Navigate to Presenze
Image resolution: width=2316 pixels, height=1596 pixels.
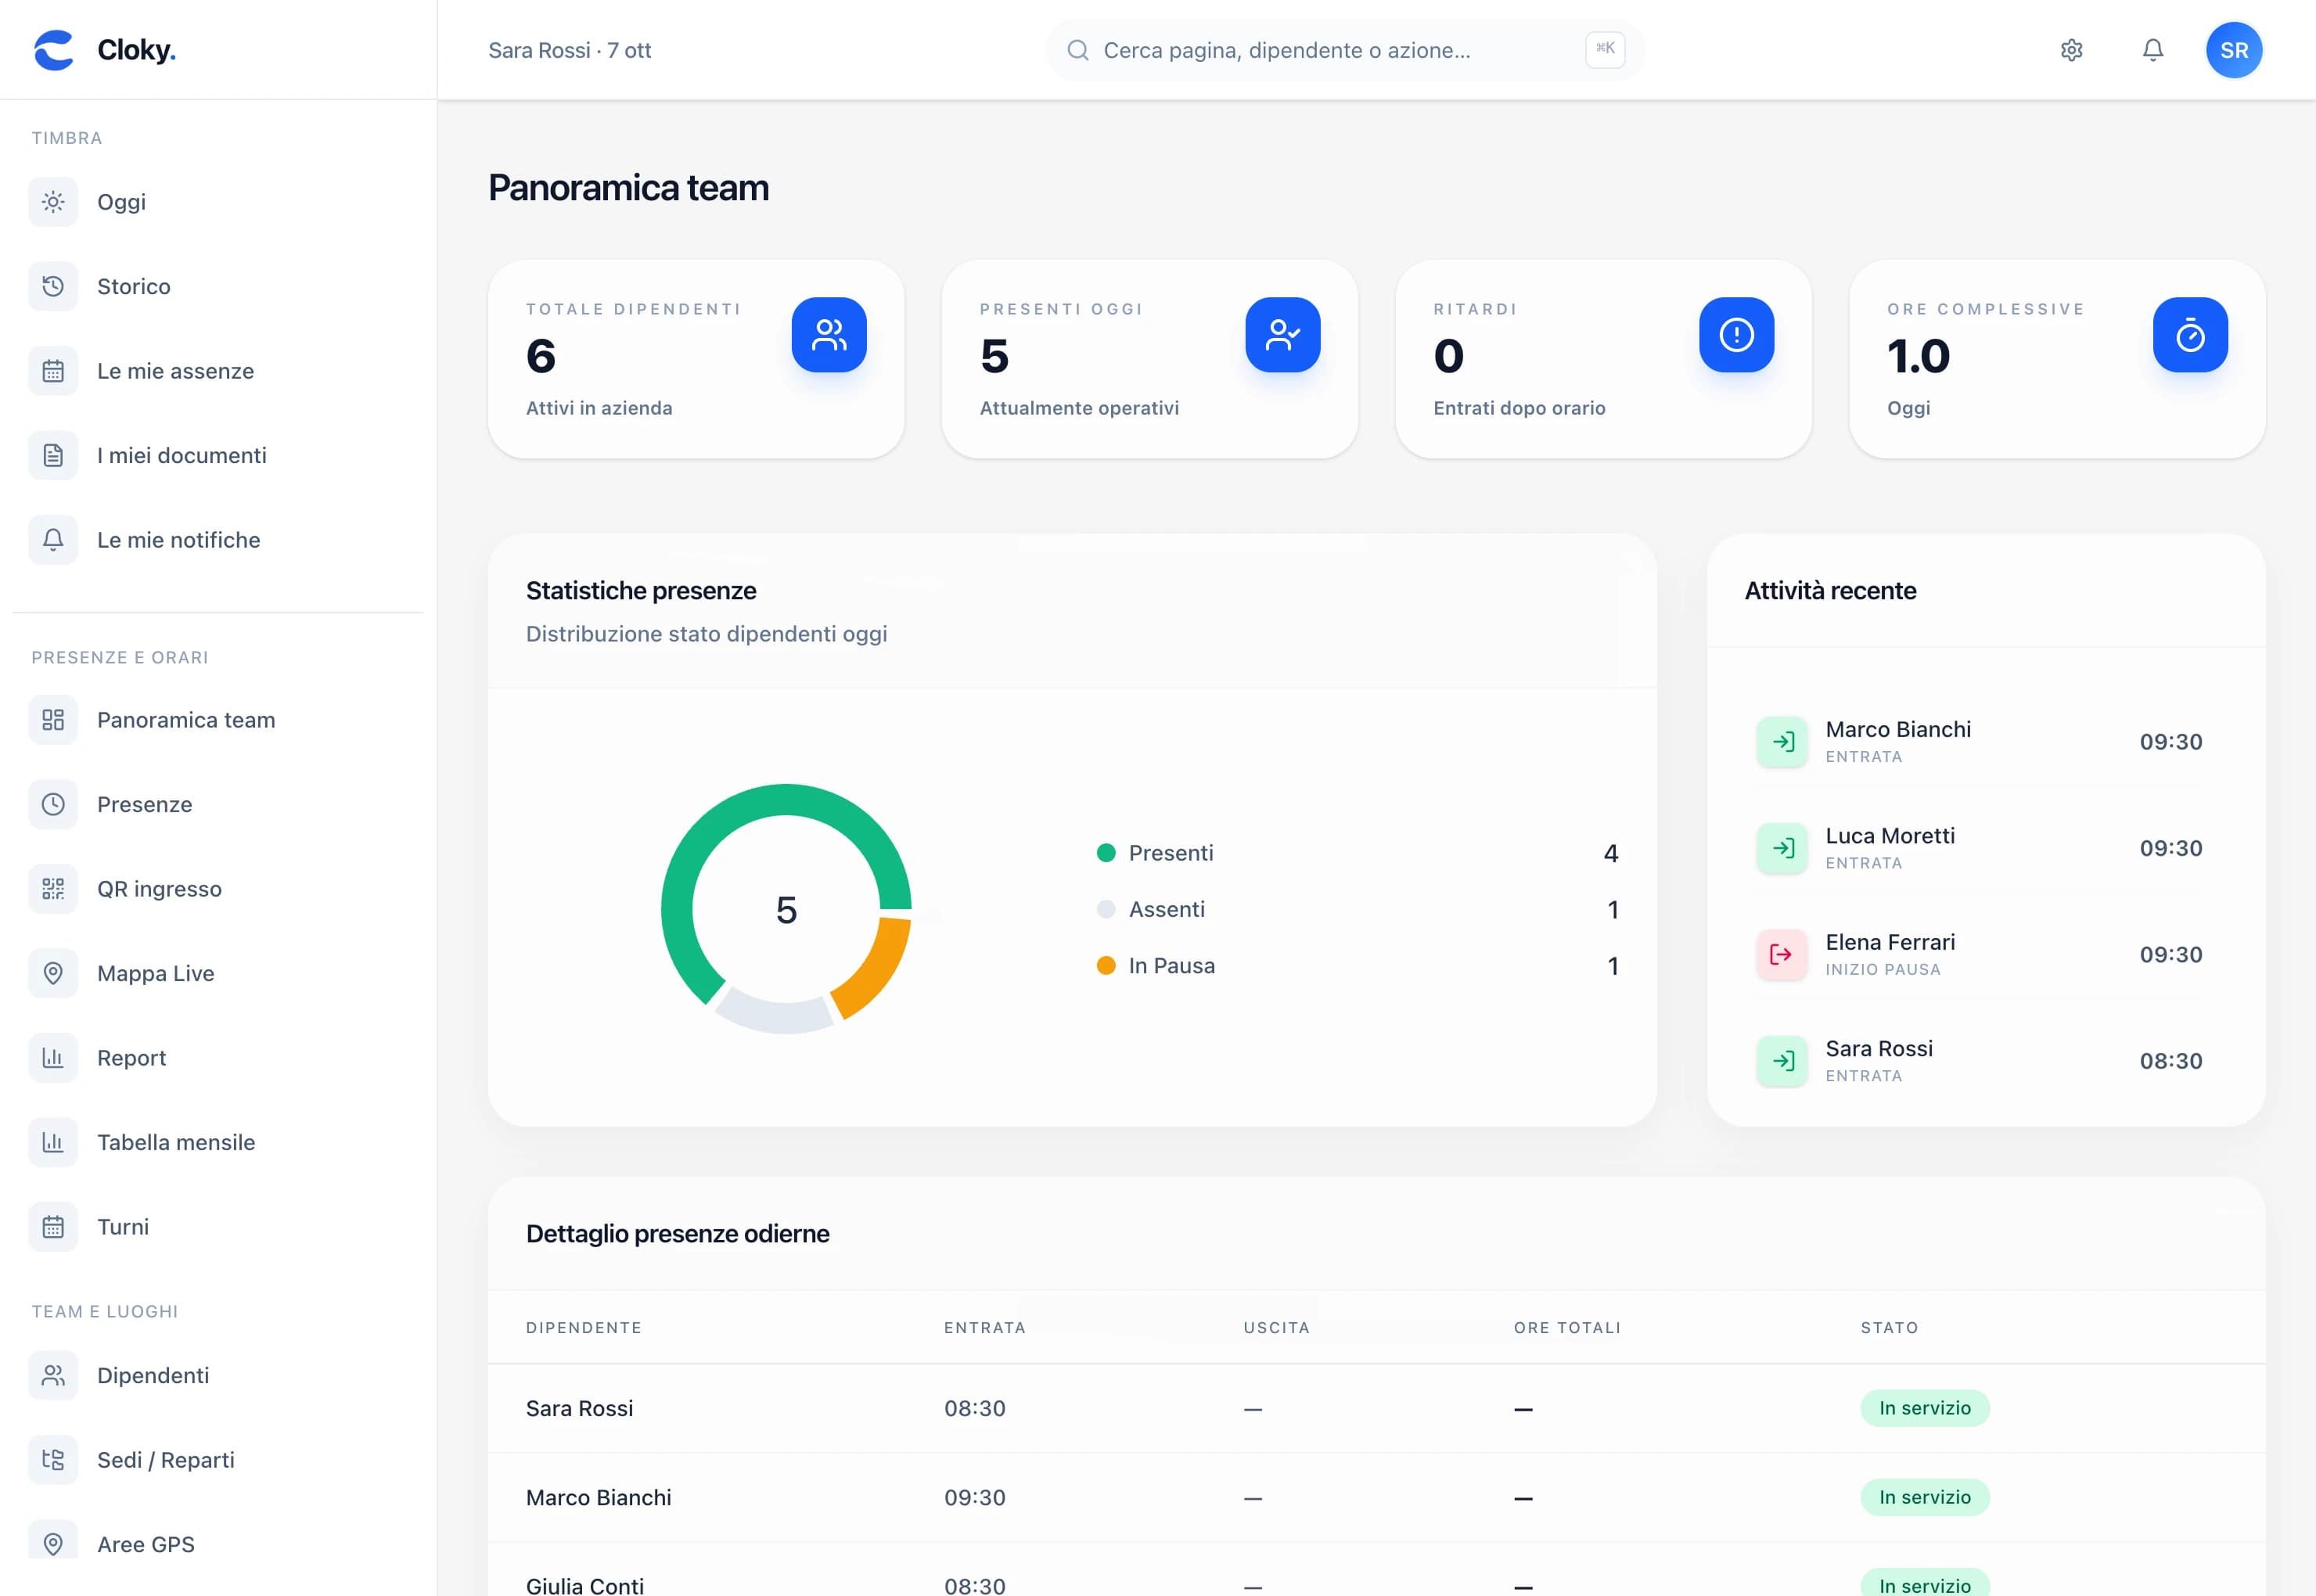tap(218, 805)
